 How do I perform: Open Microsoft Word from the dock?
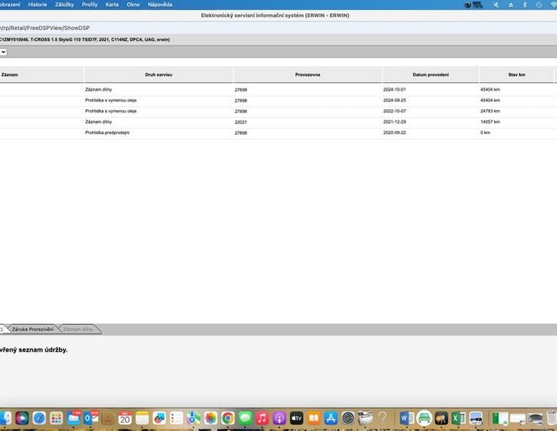(x=406, y=418)
